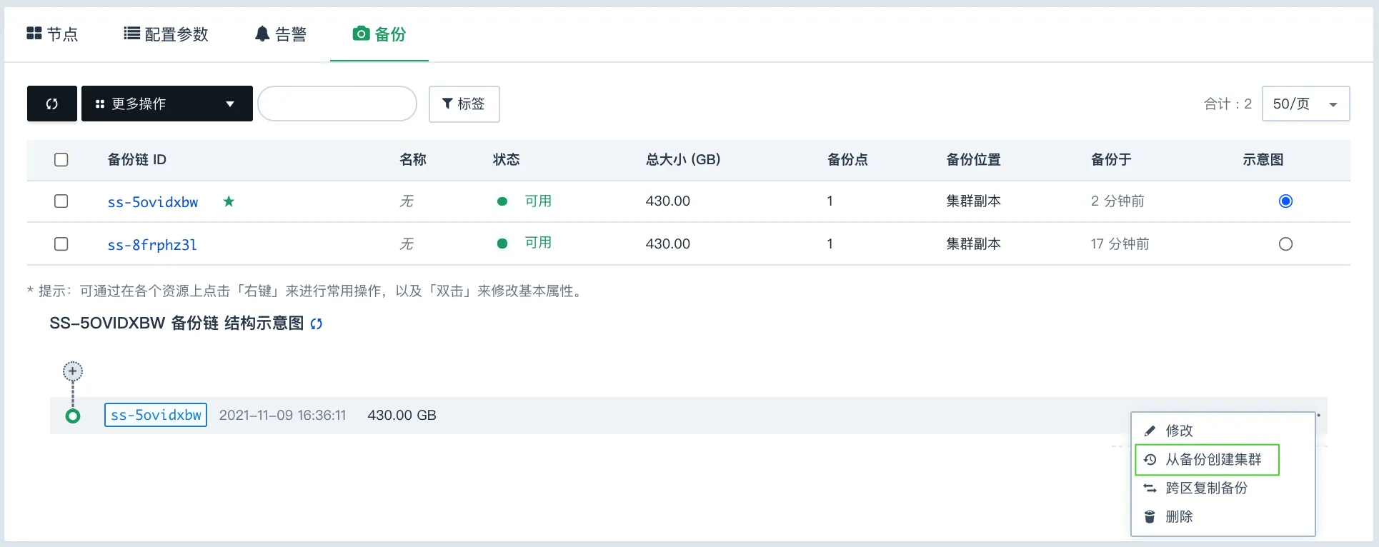
Task: Click the 示意图 column header
Action: point(1263,160)
